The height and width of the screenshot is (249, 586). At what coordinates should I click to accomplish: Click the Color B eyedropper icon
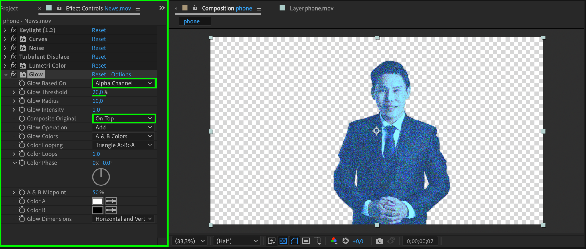pos(111,210)
